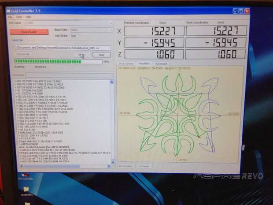
Task: Click the horizontal scrollbar left arrow
Action: [x=22, y=166]
